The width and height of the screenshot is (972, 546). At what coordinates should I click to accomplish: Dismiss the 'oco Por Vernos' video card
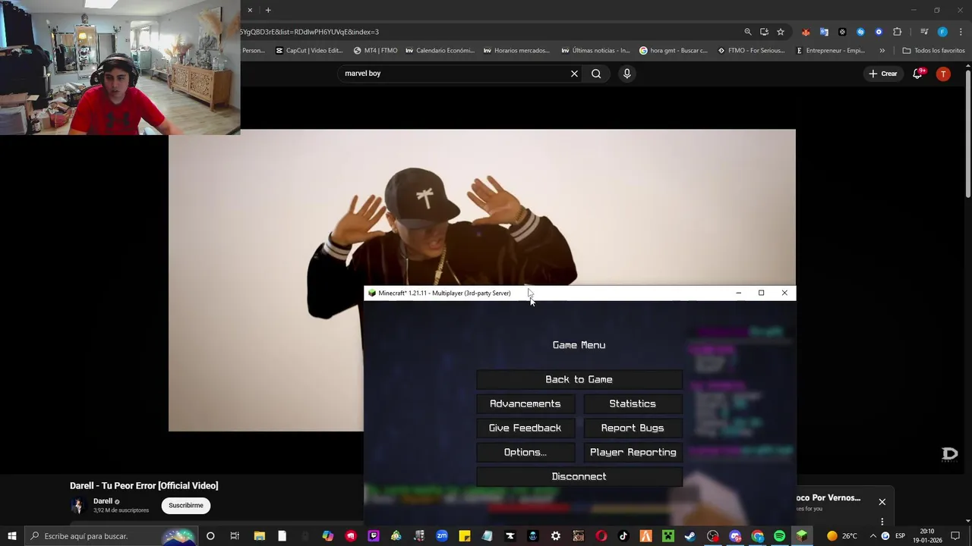tap(882, 502)
